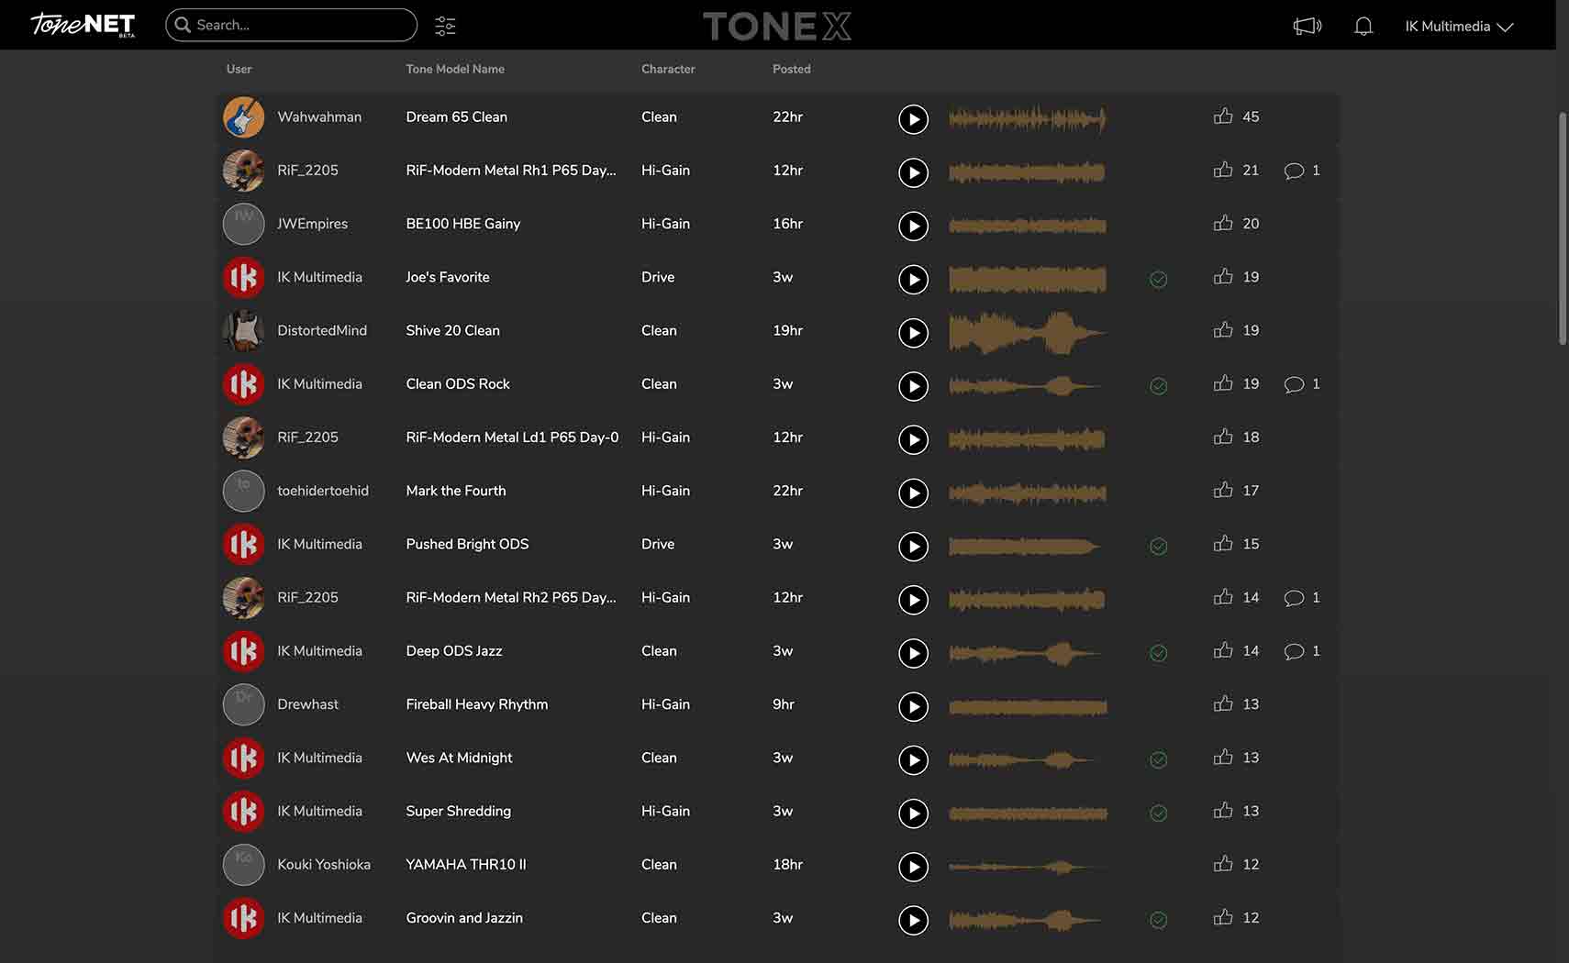The width and height of the screenshot is (1569, 963).
Task: Like the YAMAHA THR10 II tone
Action: click(1223, 863)
